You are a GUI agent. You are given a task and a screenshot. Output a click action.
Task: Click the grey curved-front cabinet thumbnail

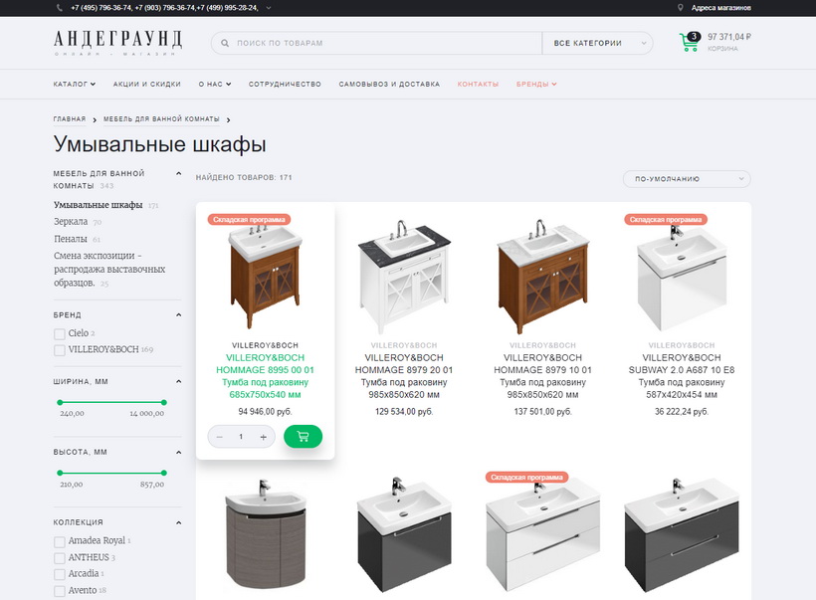[266, 535]
